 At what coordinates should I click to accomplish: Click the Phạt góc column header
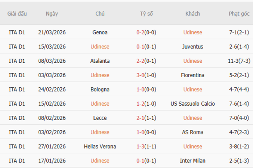[x=239, y=14]
